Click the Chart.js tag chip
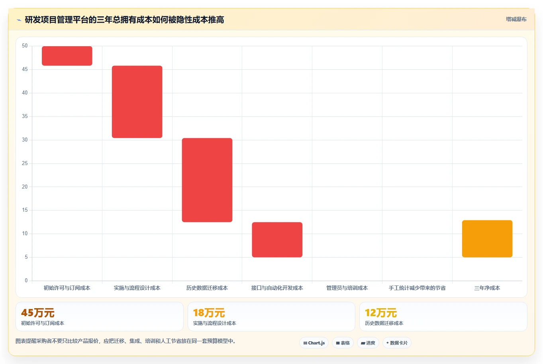This screenshot has width=543, height=364. pos(314,343)
